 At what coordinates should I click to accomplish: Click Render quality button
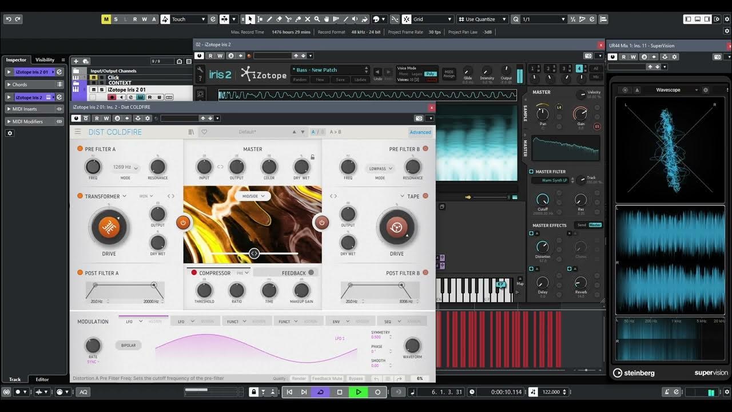tap(299, 378)
